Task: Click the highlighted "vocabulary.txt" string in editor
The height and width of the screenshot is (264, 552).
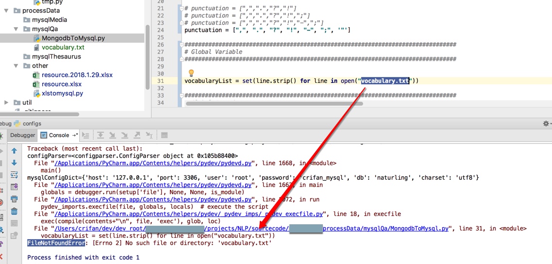Action: pyautogui.click(x=386, y=81)
